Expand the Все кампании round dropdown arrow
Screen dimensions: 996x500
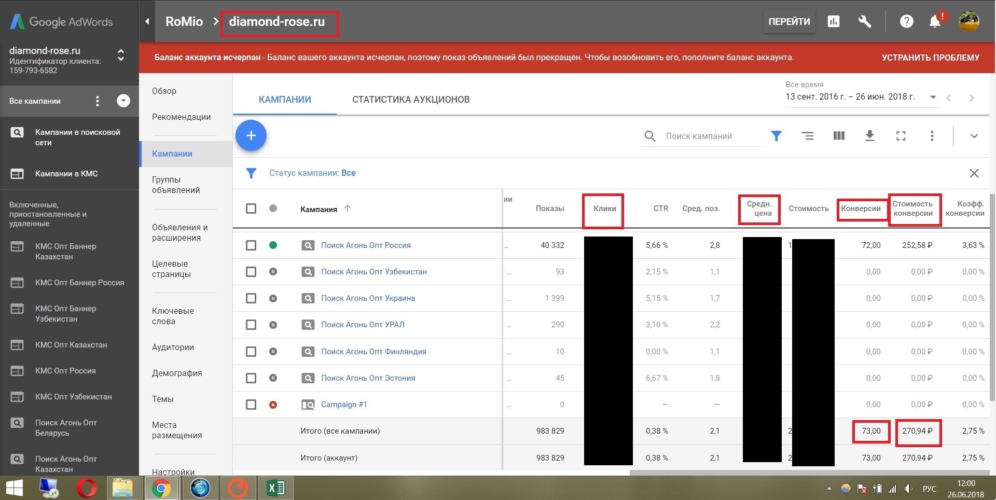pos(123,101)
